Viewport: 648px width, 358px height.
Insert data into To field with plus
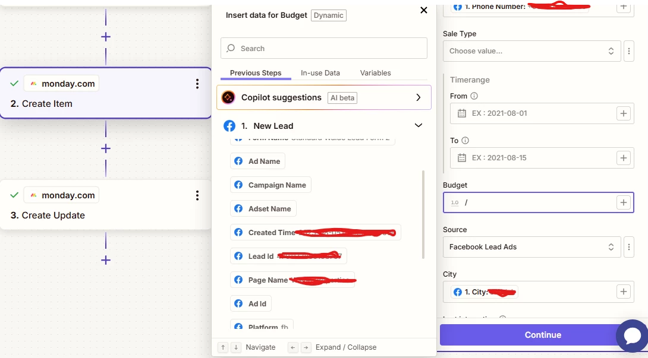(624, 158)
